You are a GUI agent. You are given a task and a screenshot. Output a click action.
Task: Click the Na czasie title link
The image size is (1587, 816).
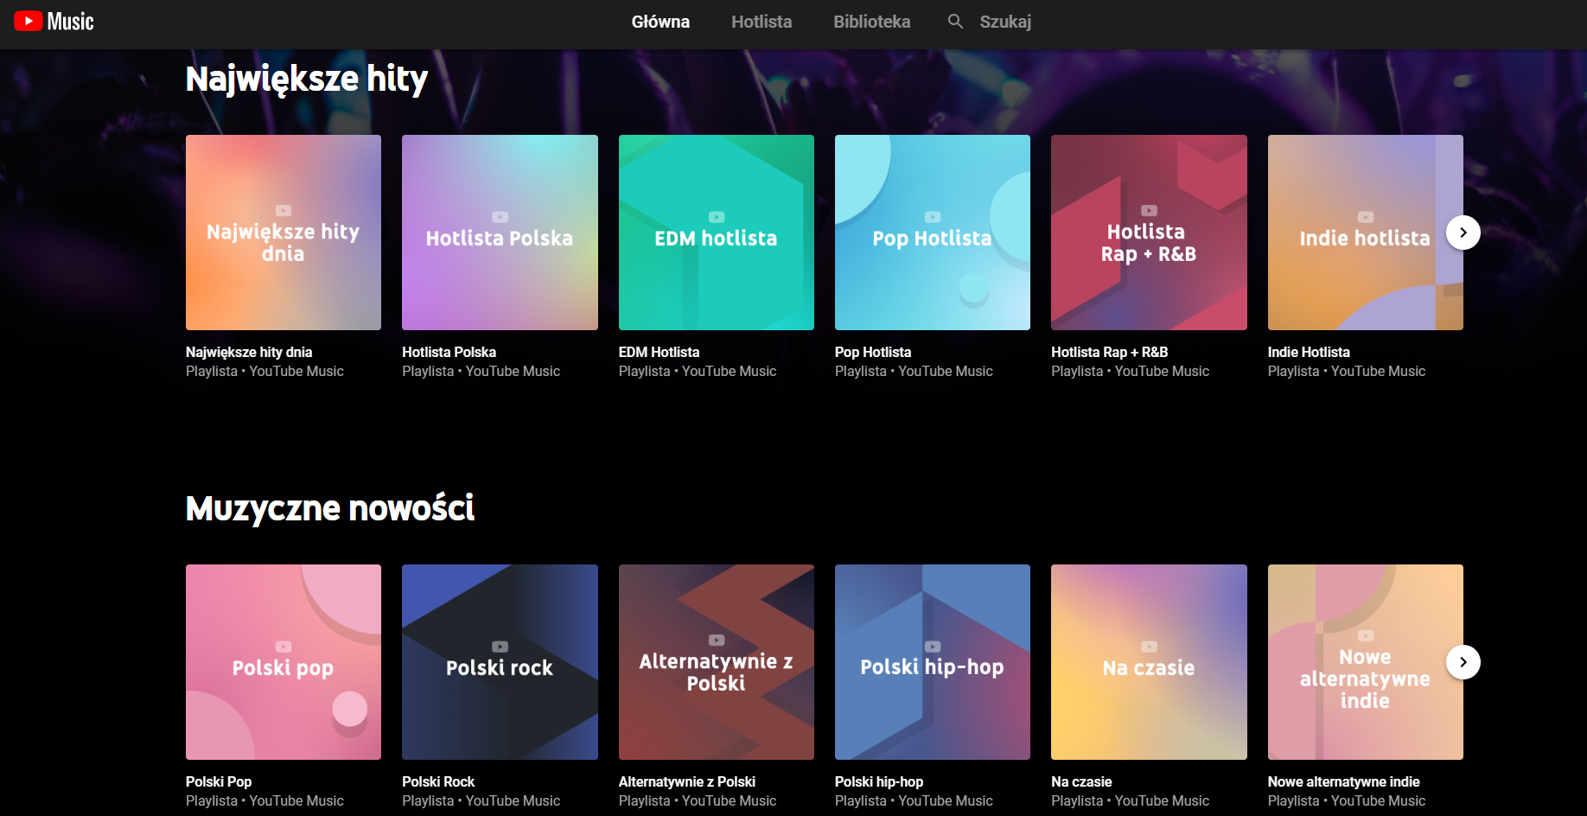[1081, 781]
